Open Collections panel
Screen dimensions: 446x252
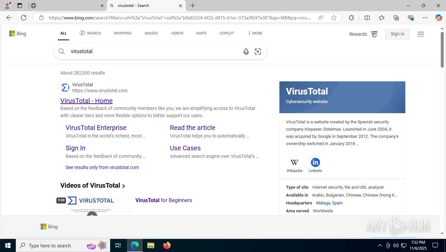pyautogui.click(x=396, y=18)
